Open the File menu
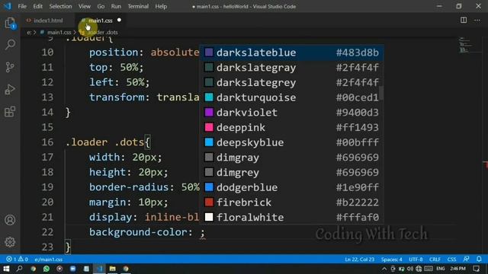The height and width of the screenshot is (274, 488). pos(22,6)
